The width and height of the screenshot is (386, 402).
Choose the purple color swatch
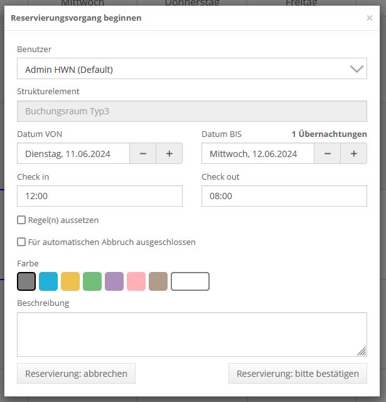[x=114, y=281]
